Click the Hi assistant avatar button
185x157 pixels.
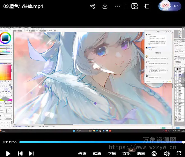(x=170, y=6)
